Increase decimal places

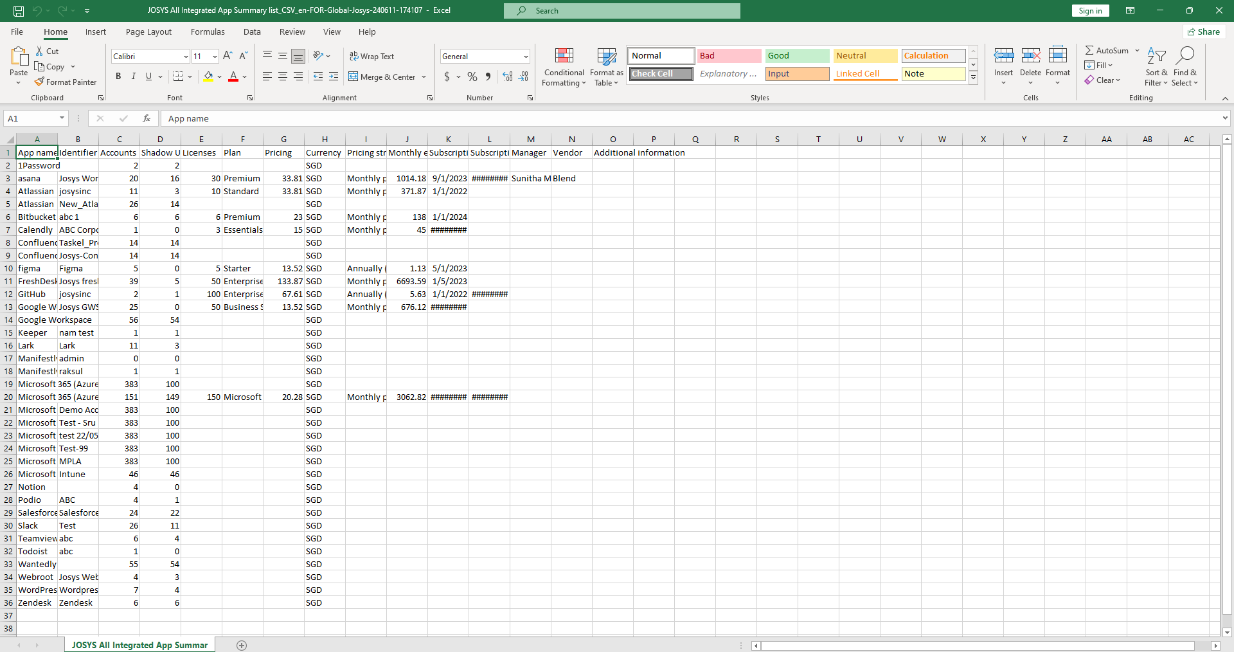pyautogui.click(x=508, y=77)
